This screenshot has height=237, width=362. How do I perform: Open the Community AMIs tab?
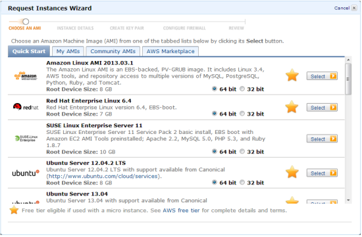113,51
